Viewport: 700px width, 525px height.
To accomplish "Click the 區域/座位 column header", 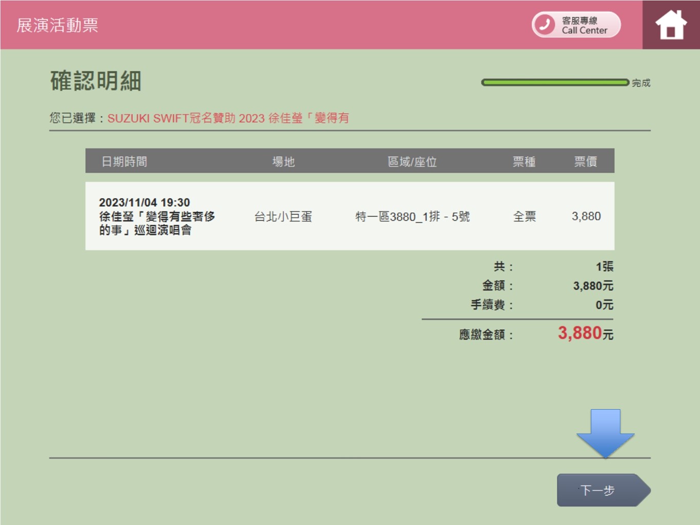I will tap(412, 162).
